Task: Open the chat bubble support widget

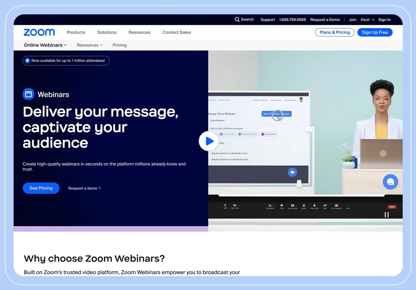Action: coord(390,182)
